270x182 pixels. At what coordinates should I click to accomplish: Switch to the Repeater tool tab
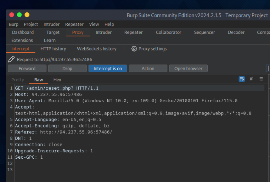click(133, 32)
